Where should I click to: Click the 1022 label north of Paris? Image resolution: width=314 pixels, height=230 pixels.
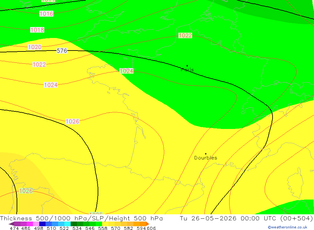[185, 35]
